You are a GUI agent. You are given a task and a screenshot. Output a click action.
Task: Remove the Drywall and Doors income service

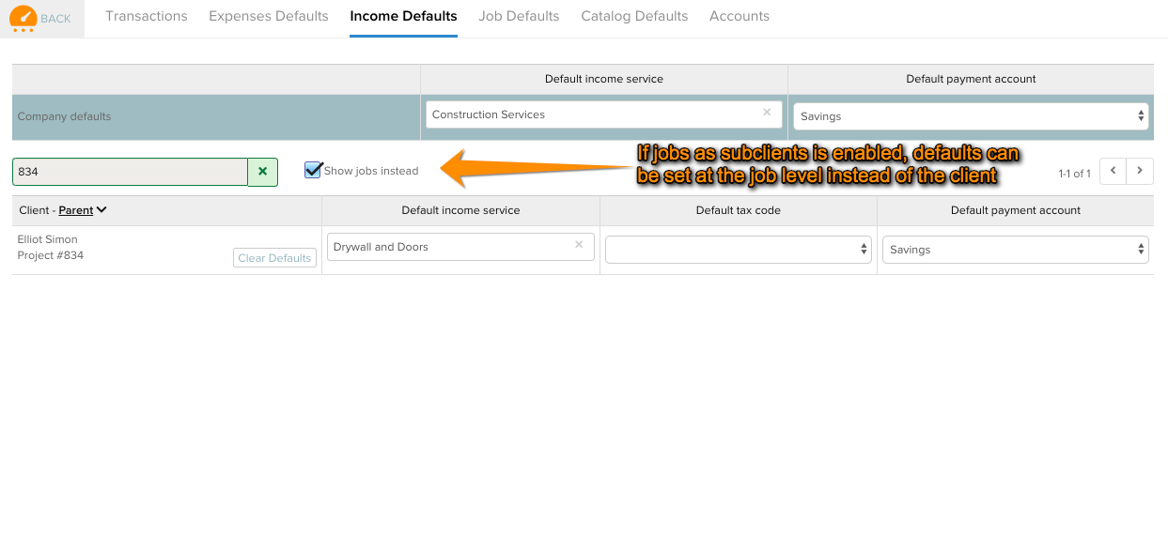click(x=579, y=245)
